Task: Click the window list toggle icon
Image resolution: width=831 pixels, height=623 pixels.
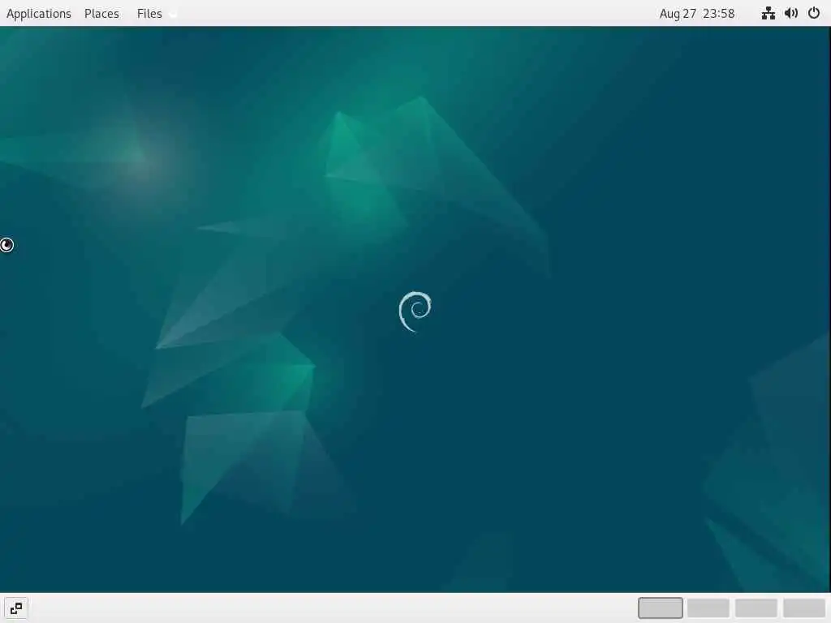Action: (16, 608)
